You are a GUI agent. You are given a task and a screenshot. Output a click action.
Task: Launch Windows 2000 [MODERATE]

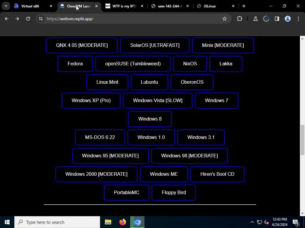click(97, 174)
